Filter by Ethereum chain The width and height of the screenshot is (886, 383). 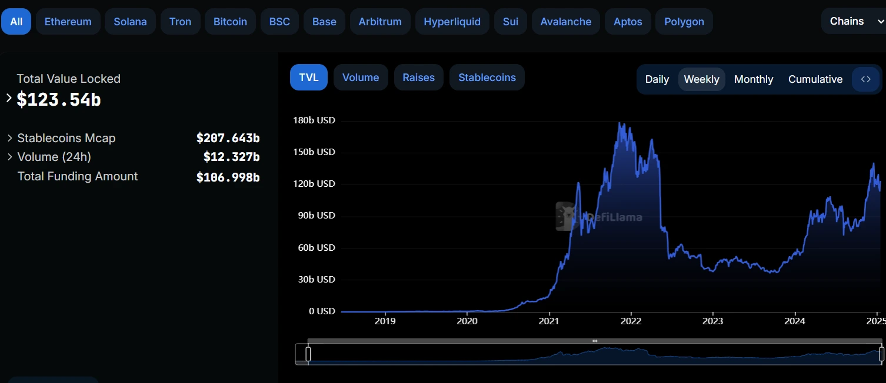[68, 22]
